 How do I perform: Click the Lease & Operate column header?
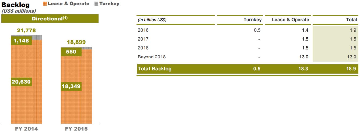tap(291, 20)
